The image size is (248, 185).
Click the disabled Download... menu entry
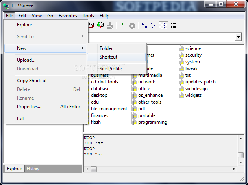click(x=46, y=69)
